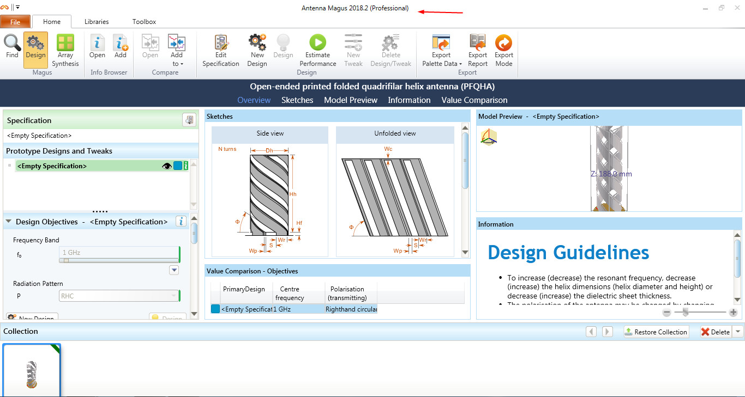Click the Edit Specification icon
Viewport: 745px width, 397px height.
pyautogui.click(x=221, y=51)
